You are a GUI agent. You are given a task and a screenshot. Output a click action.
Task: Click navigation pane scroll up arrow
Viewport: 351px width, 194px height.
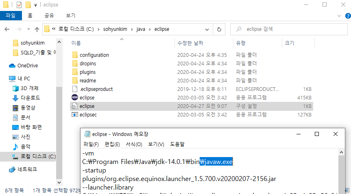(59, 42)
